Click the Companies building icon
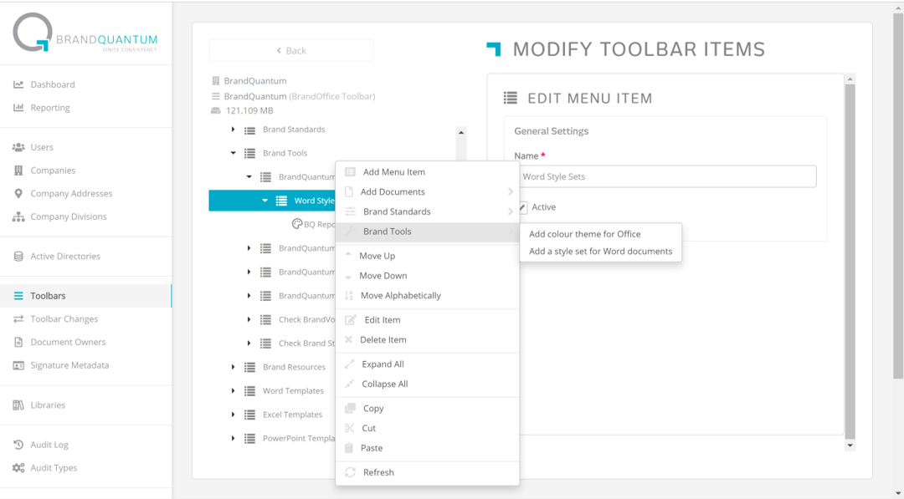Viewport: 904px width, 499px height. (18, 171)
